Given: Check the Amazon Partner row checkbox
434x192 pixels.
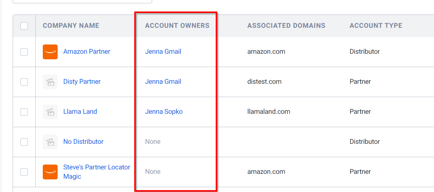Looking at the screenshot, I should 24,52.
